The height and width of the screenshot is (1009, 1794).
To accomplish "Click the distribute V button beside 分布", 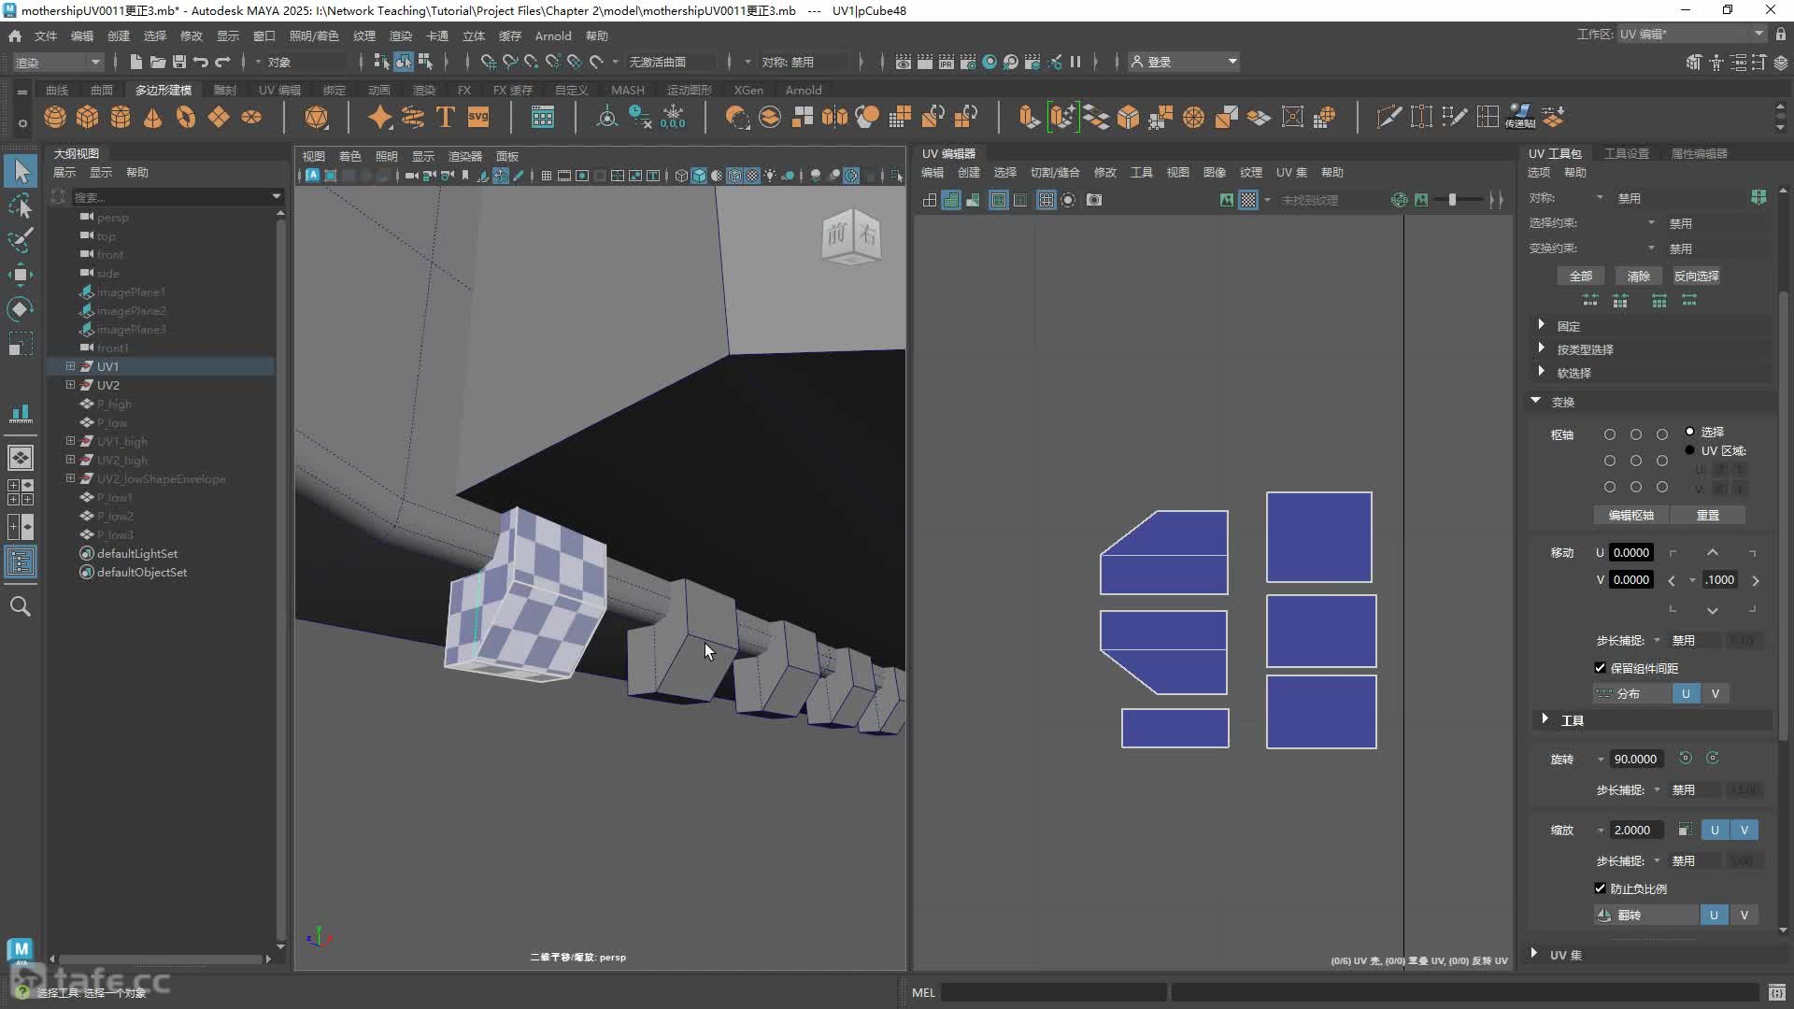I will (1716, 693).
